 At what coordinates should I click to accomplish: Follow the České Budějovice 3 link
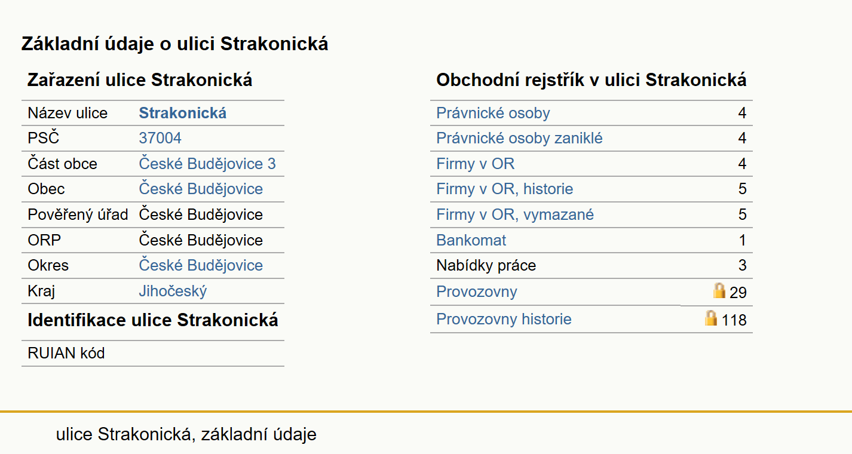pos(207,164)
